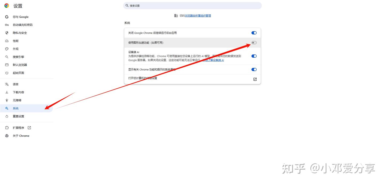Screen dimensions: 385x184
Task: Click the puzzle icon for 扩展程序
Action: [x=7, y=128]
